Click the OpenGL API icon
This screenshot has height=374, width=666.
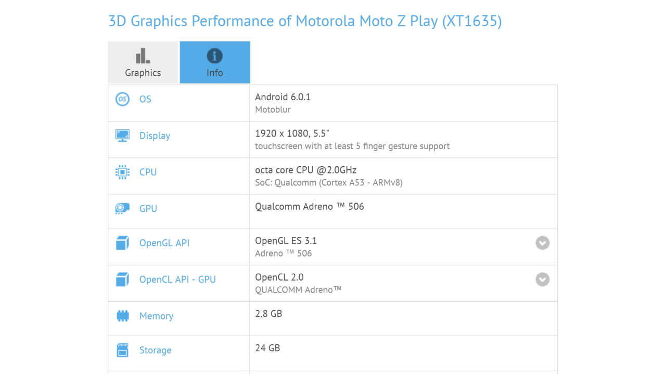click(x=122, y=243)
